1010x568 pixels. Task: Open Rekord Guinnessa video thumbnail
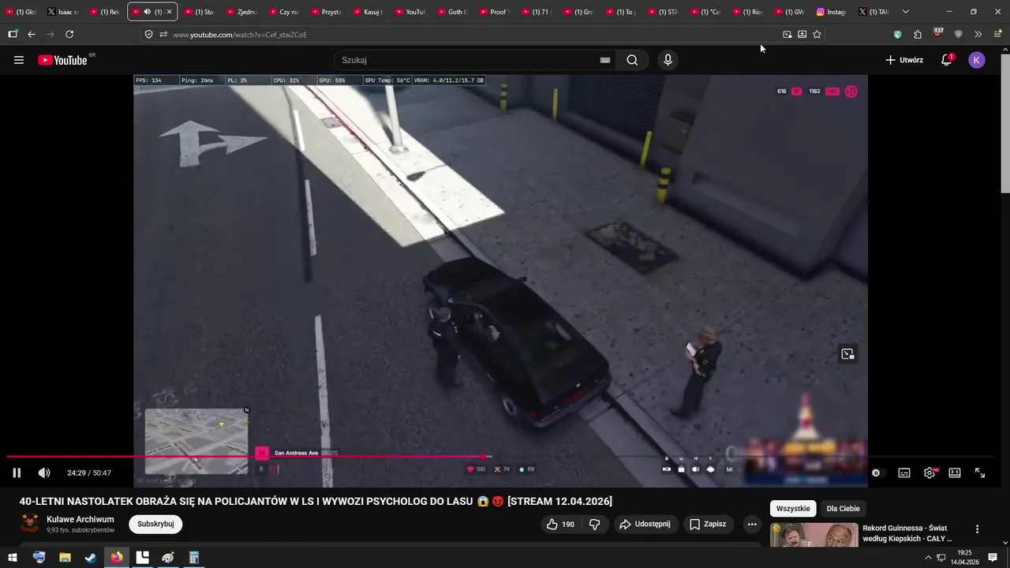click(814, 535)
